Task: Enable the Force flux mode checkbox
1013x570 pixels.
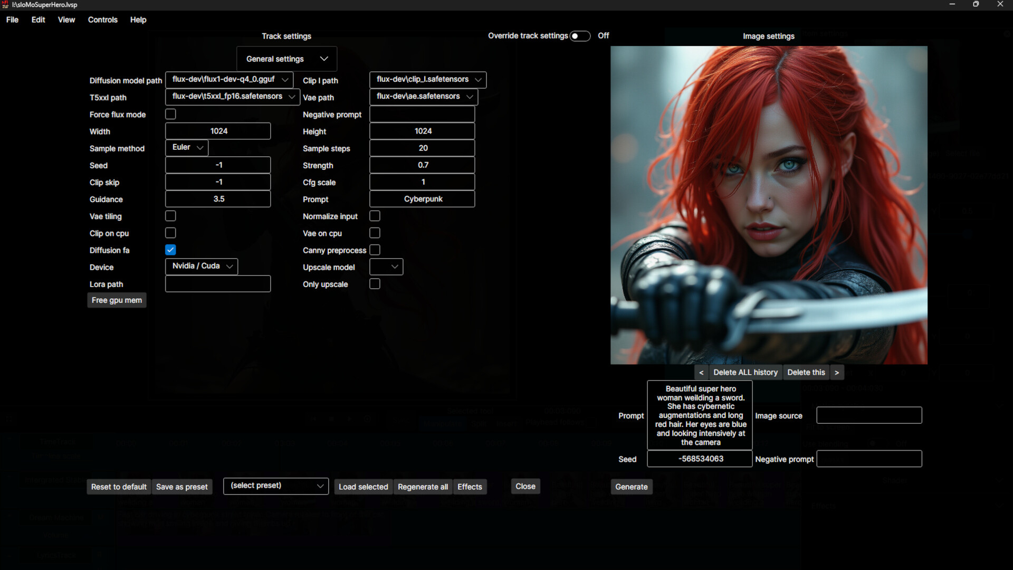Action: (170, 113)
